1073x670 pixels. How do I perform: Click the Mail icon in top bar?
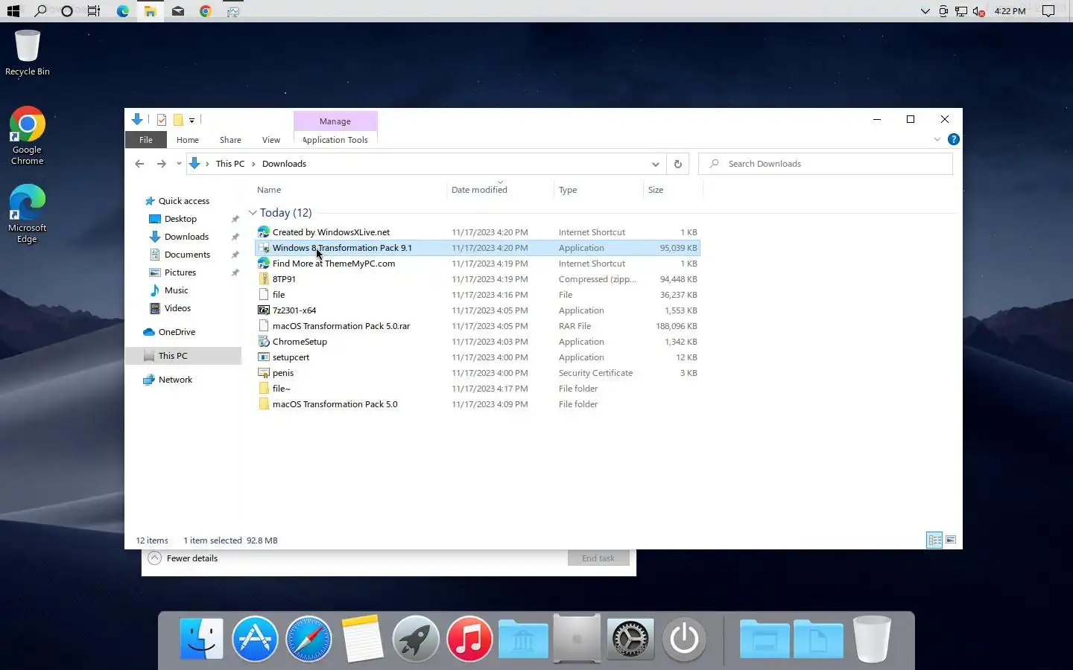coord(177,11)
